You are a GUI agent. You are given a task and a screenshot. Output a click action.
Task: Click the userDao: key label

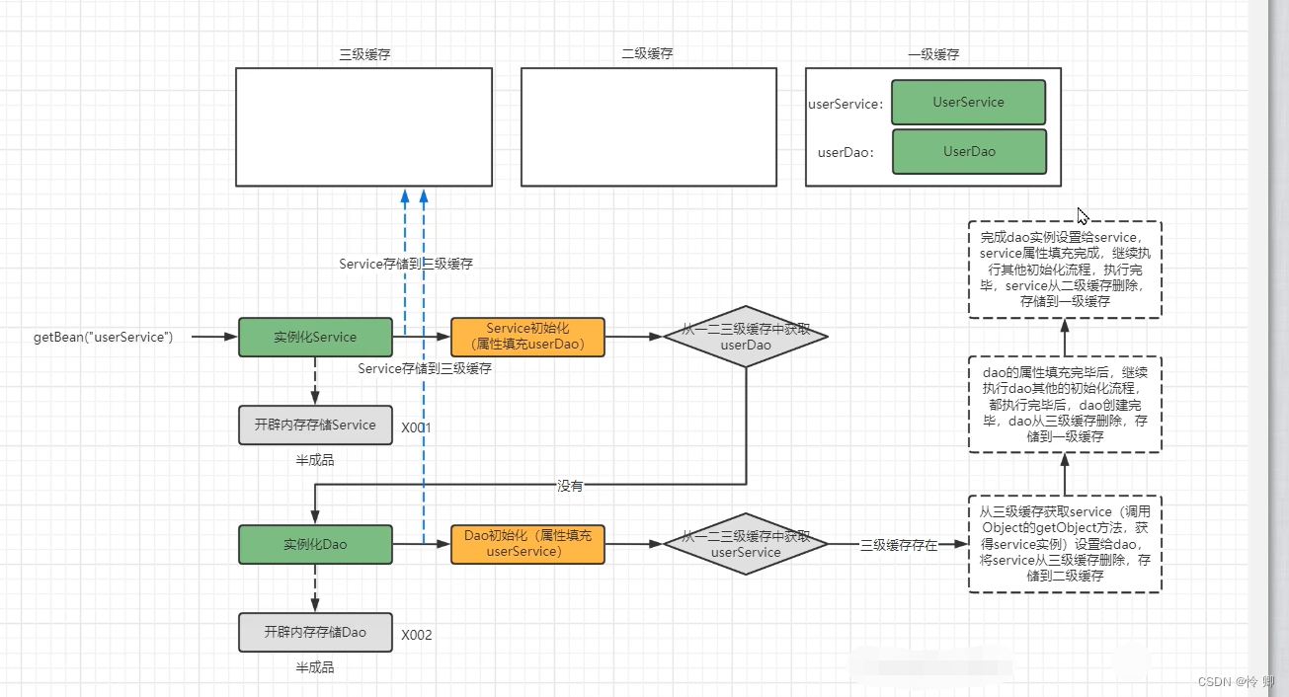[x=846, y=152]
